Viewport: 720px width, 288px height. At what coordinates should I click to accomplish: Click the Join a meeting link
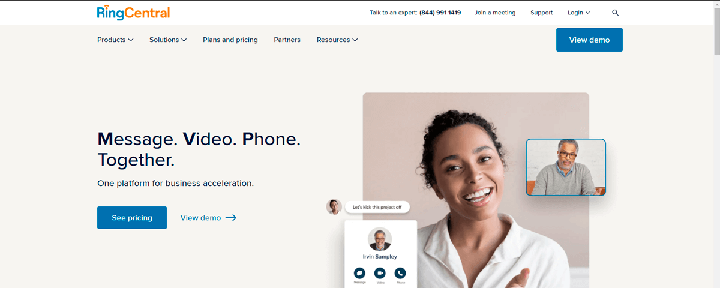coord(495,13)
